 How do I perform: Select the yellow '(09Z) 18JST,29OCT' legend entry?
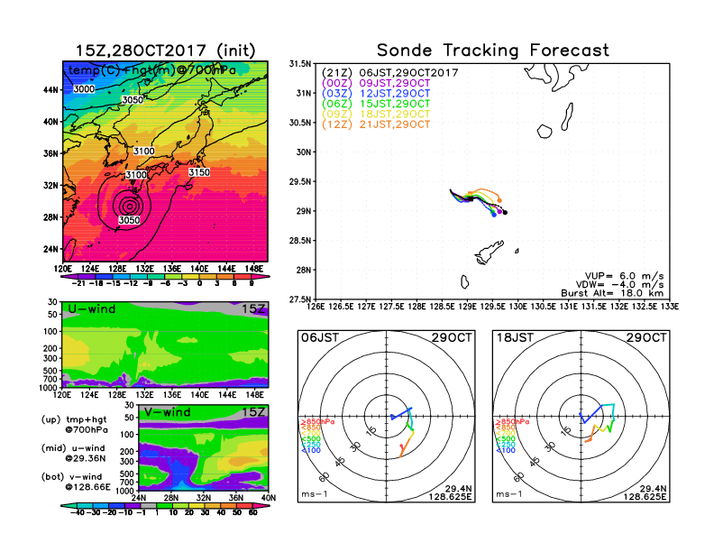(x=376, y=115)
